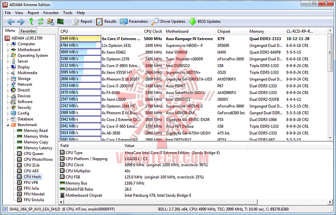Screen dimensions: 336x215
Task: Open the File menu
Action: pos(8,13)
